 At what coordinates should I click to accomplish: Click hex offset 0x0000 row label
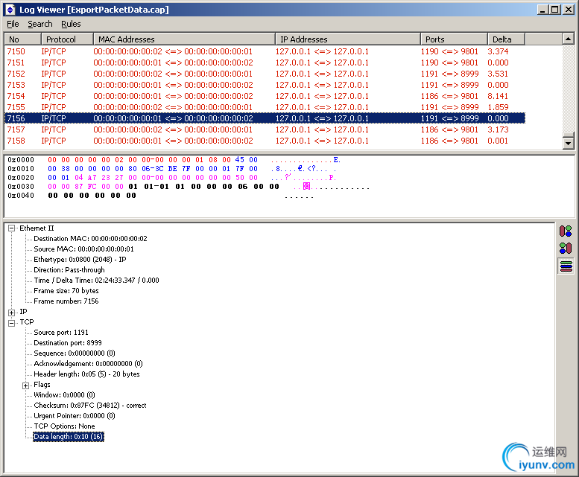(x=21, y=159)
